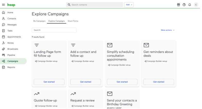The image size is (202, 109).
Task: Open Broadcasts from the sidebar
Action: tap(13, 49)
